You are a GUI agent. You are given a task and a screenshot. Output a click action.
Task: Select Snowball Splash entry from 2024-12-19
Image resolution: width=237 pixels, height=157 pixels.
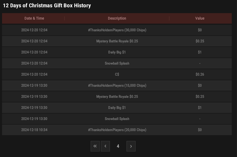coord(117,119)
